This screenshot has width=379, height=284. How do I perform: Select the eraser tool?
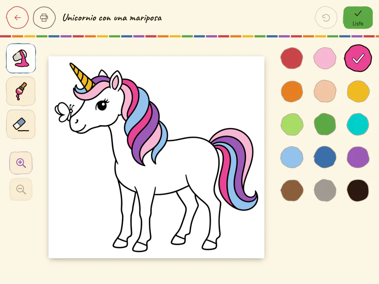click(x=21, y=124)
